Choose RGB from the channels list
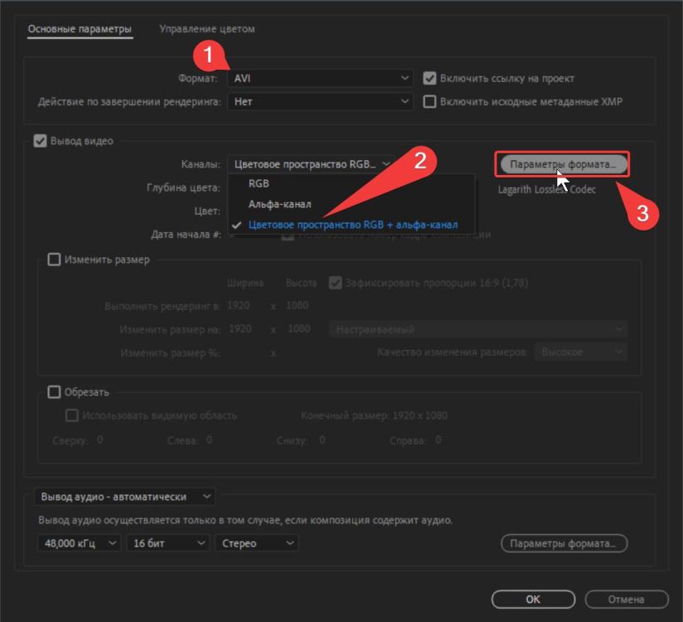 (x=259, y=184)
